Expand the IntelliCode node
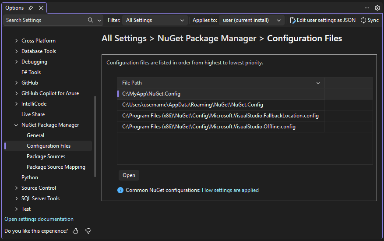The image size is (384, 241). coord(16,104)
